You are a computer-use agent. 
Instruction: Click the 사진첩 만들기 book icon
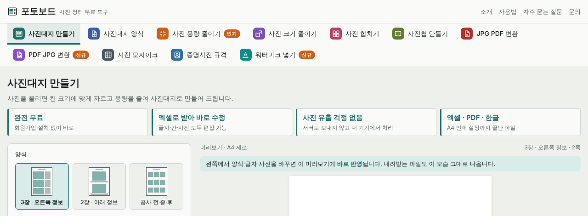tap(398, 34)
